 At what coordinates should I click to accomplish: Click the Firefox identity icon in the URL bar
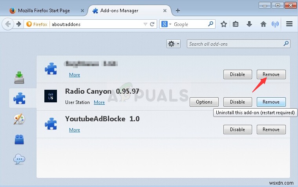pyautogui.click(x=29, y=24)
